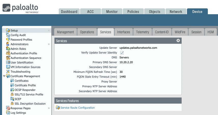The image size is (218, 115).
Task: Click the SSL Decryption Exclusion lock icon
Action: click(x=12, y=104)
